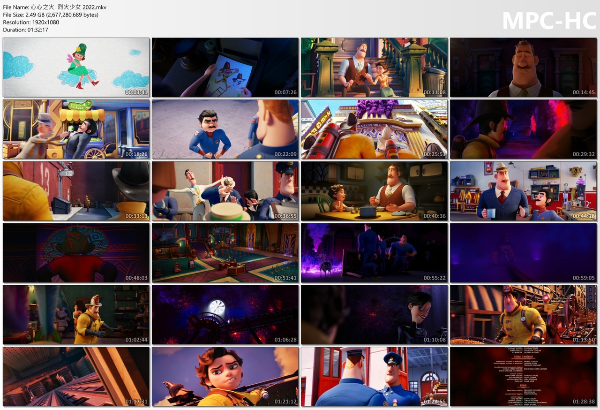The height and width of the screenshot is (410, 600).
Task: Click the Duration 01:32:17 line
Action: pyautogui.click(x=25, y=30)
